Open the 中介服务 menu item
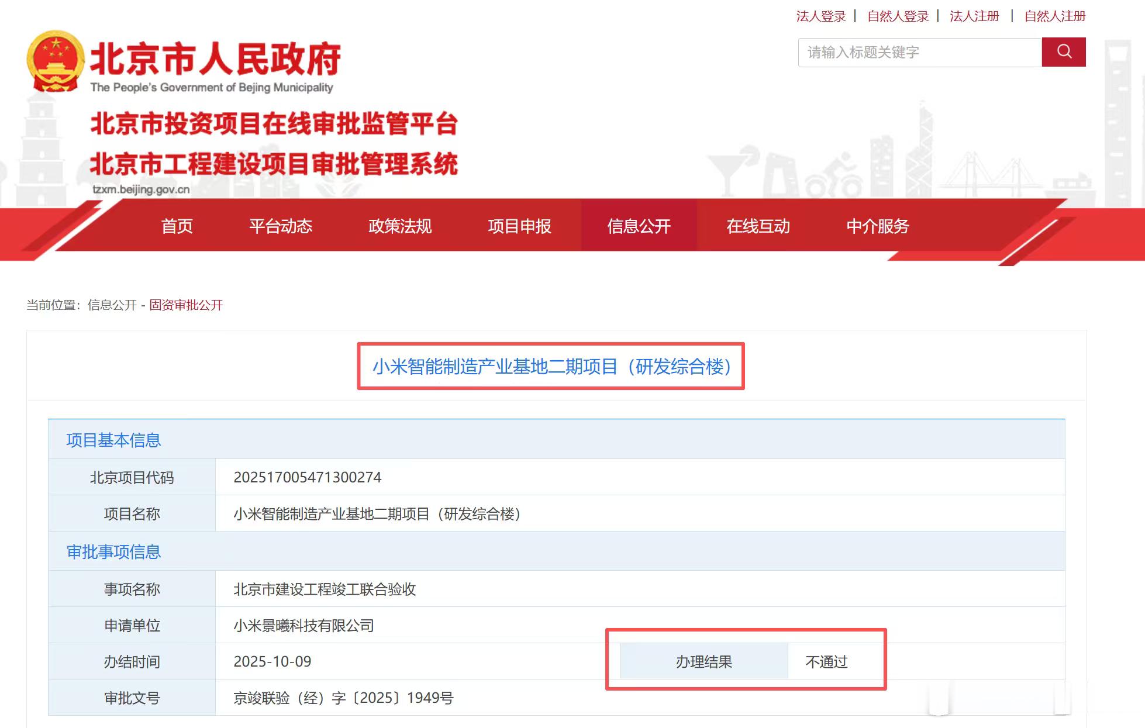The width and height of the screenshot is (1145, 728). click(877, 226)
